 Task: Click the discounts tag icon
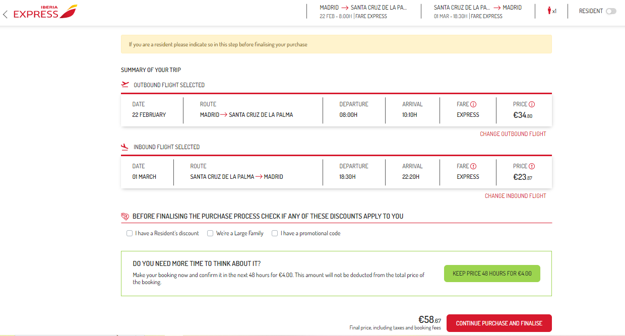coord(125,216)
